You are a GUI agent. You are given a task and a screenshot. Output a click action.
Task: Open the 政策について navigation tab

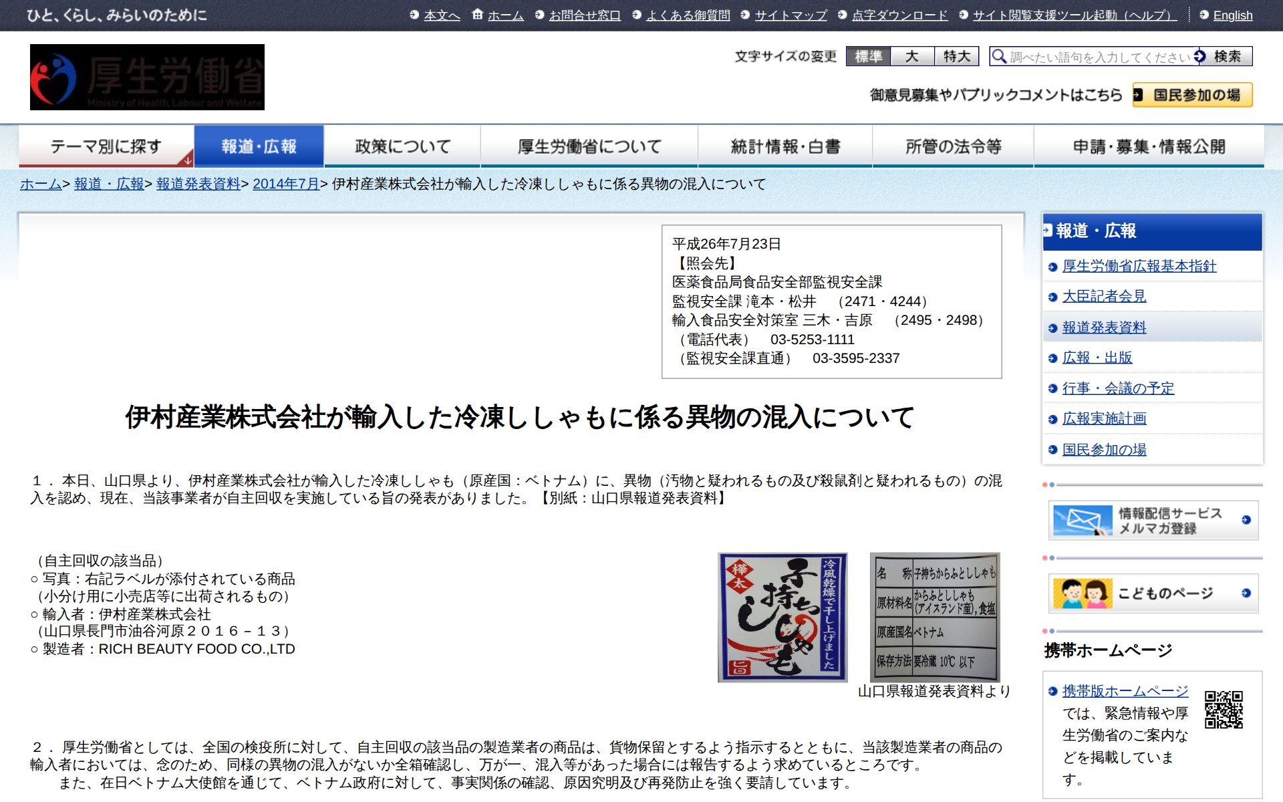point(402,146)
